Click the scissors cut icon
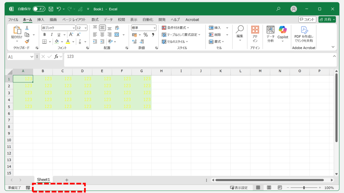Viewport: 344px width, 193px height. [x=27, y=28]
